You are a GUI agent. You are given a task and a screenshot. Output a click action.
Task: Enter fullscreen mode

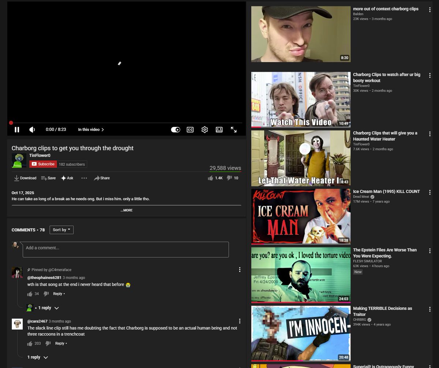coord(234,129)
